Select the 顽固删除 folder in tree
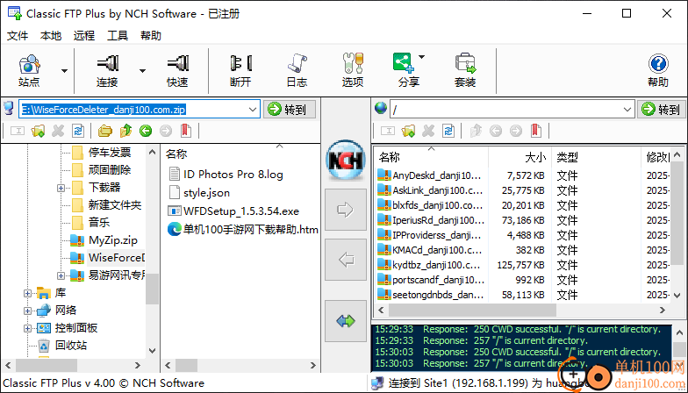The image size is (688, 393). click(x=110, y=170)
